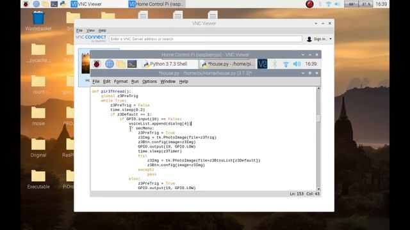The height and width of the screenshot is (230, 410).
Task: Open Help menu in VNC Viewer window
Action: [x=102, y=31]
